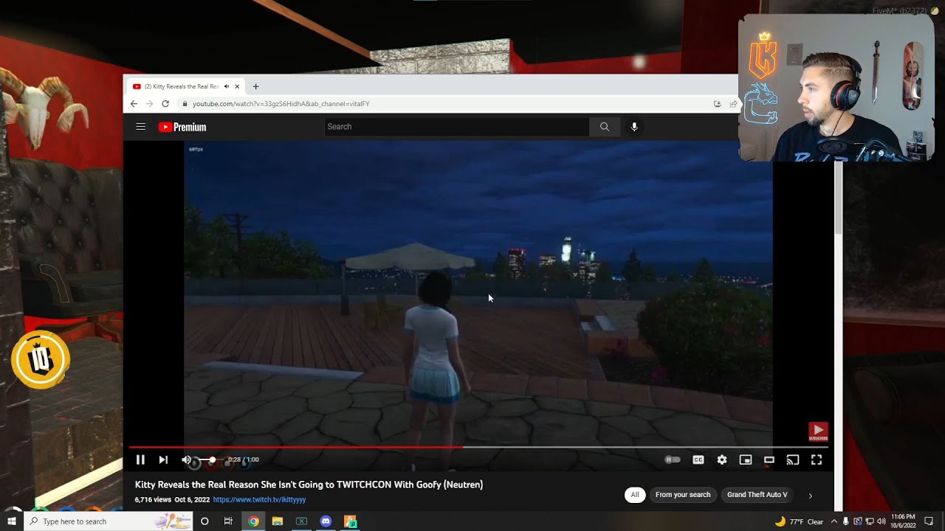
Task: Go to the YouTube Premium home logo
Action: click(182, 127)
